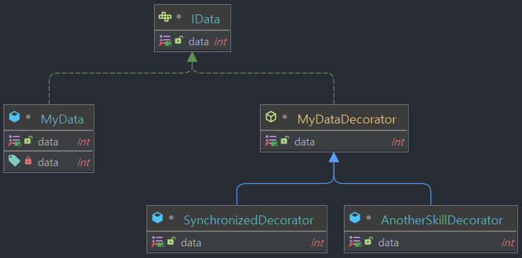Click the green unlock icon in SynchronizedDecorator
522x258 pixels.
[171, 241]
